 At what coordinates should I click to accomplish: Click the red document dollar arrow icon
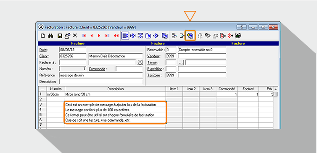(x=223, y=36)
